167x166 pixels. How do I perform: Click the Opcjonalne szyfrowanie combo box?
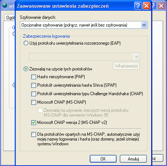83,25
